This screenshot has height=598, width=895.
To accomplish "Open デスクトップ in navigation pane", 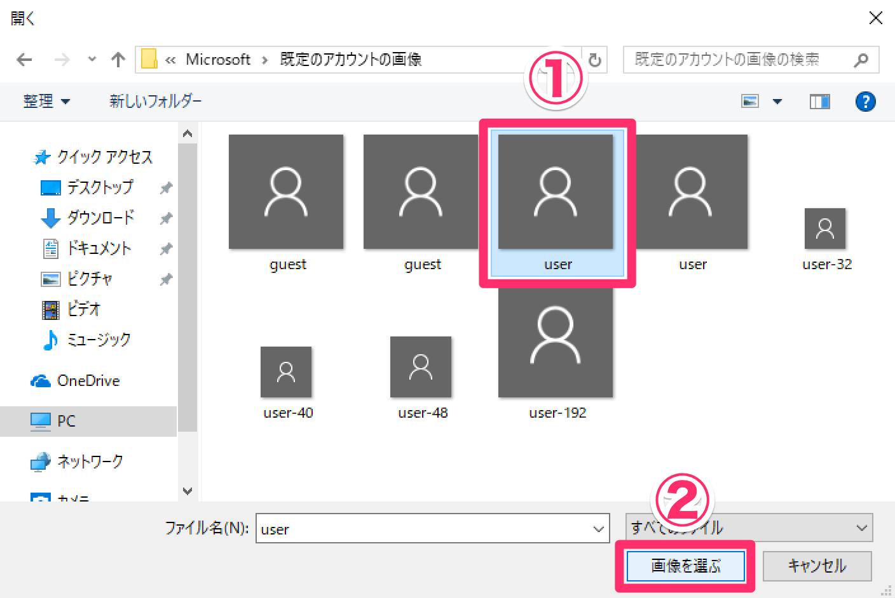I will click(x=88, y=187).
